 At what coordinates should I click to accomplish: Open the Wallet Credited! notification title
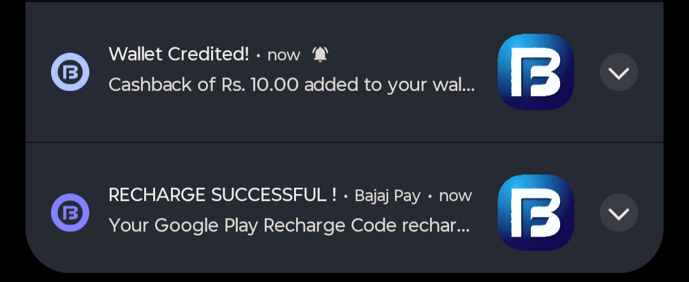click(x=179, y=55)
